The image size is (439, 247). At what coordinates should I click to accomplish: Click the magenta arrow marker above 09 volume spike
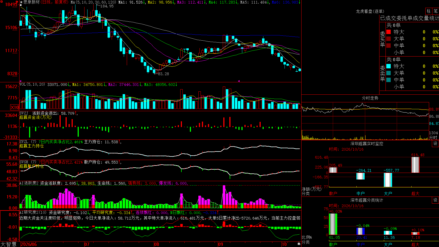pyautogui.click(x=239, y=81)
